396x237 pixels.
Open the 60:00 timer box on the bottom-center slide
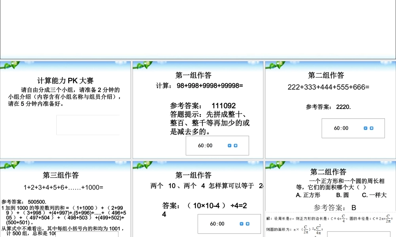coord(217,224)
